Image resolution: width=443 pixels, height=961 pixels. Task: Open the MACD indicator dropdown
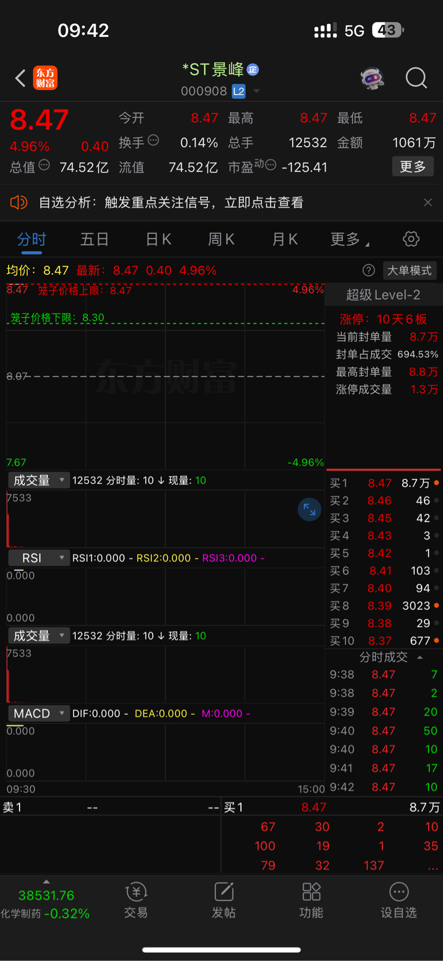pos(39,713)
